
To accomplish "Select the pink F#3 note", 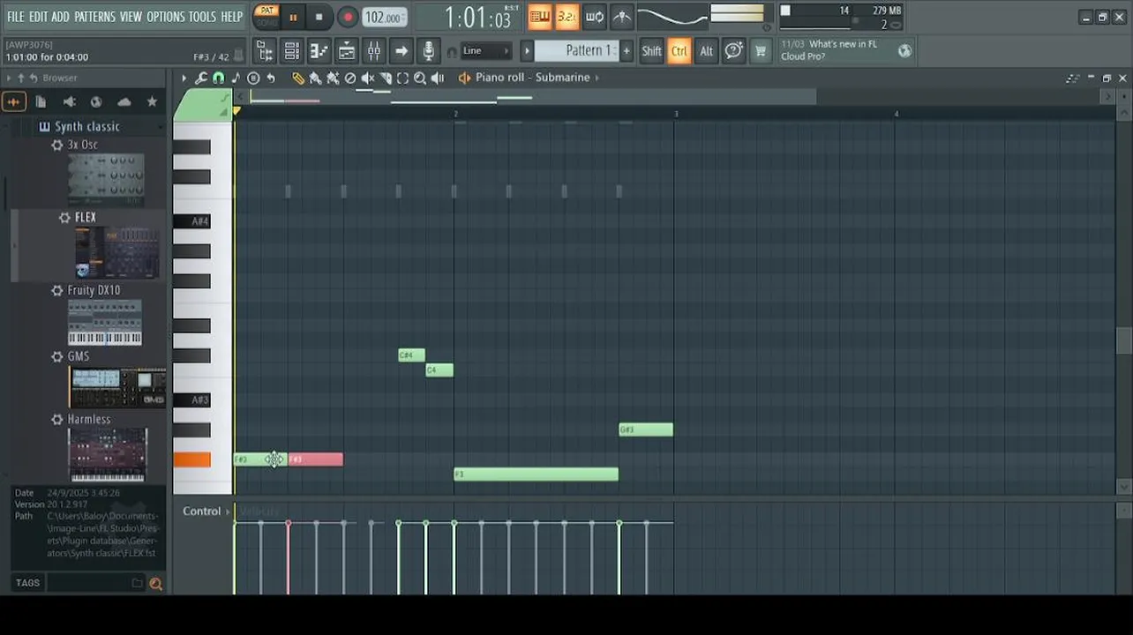I will (315, 459).
